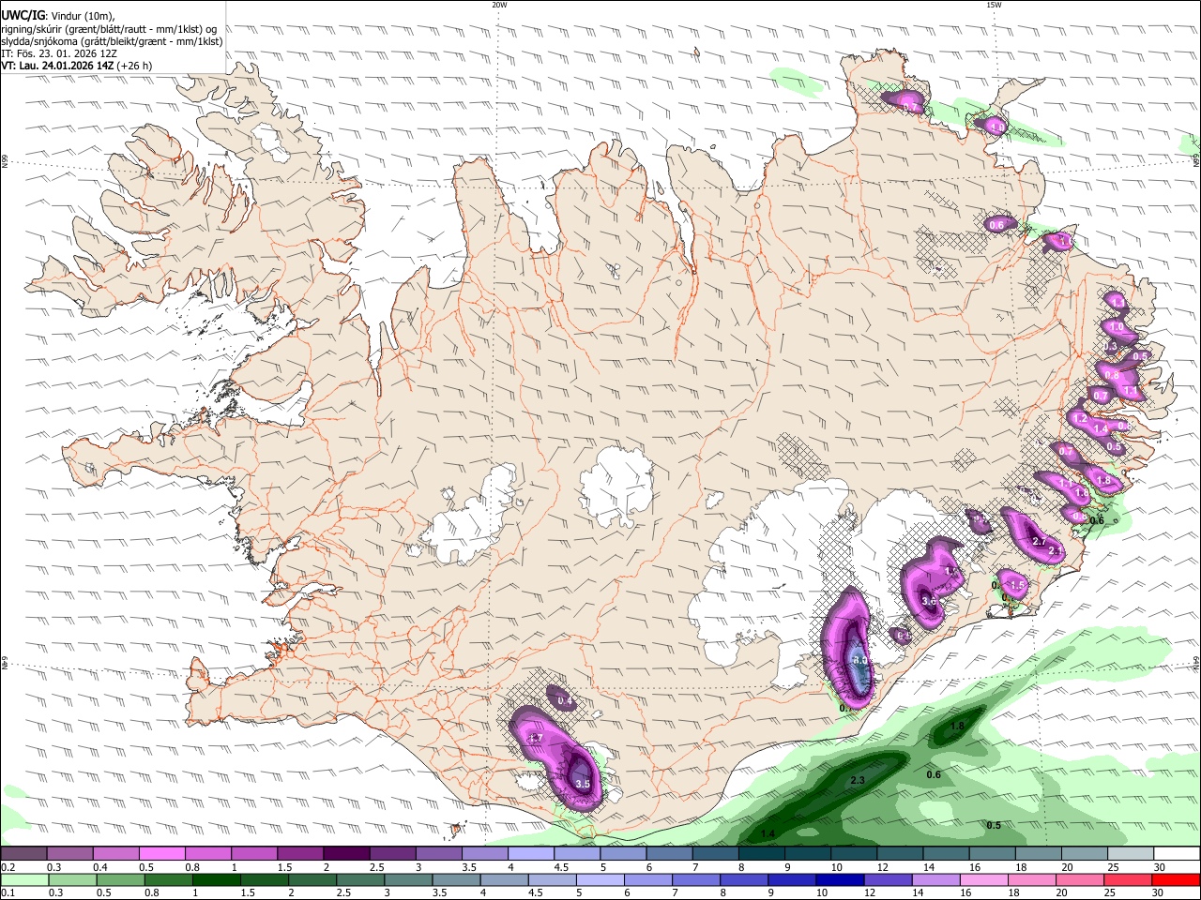Viewport: 1201px width, 900px height.
Task: Pick the bright red rain swatch labeled 30
Action: point(1175,880)
